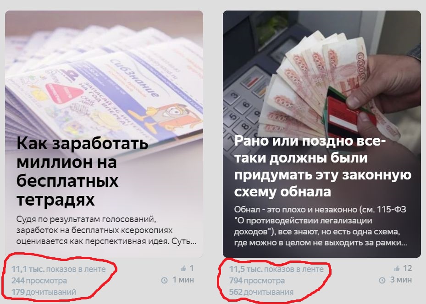Screen dimensions: 426x304
Task: Click the '562 дочитывания' statistic
Action: click(x=261, y=292)
